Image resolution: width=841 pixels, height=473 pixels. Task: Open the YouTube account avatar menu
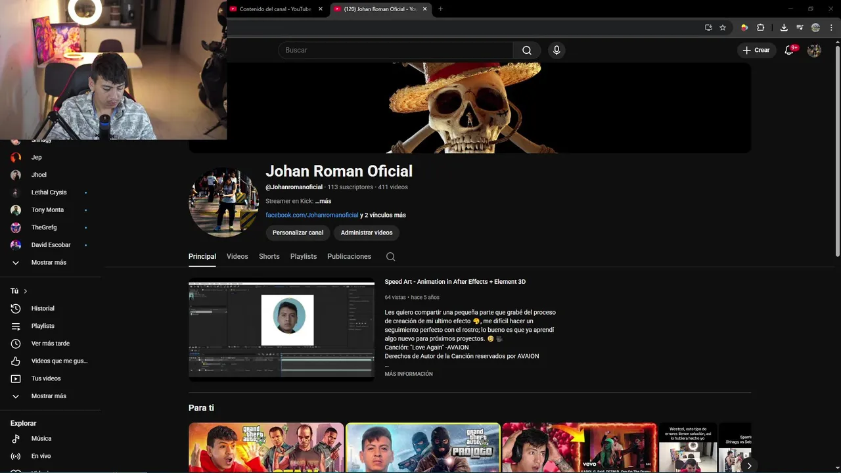tap(814, 50)
